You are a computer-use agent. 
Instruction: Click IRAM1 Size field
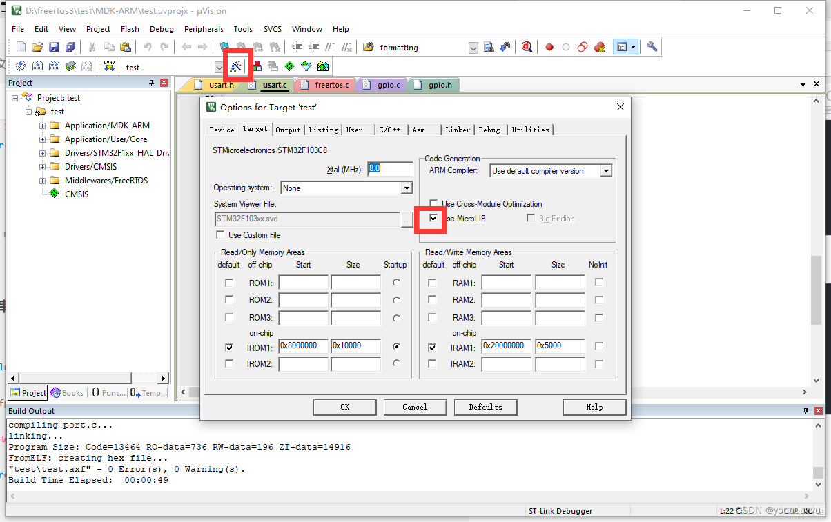[560, 346]
